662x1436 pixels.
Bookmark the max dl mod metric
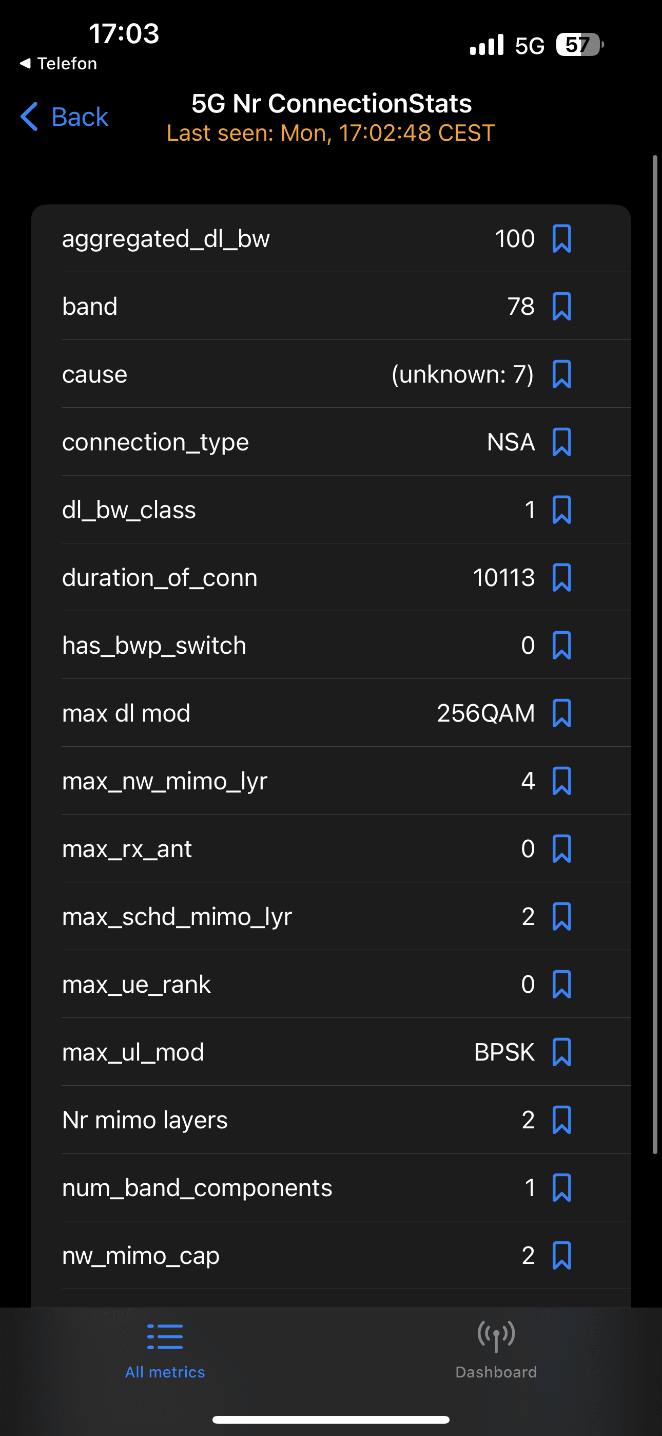561,713
